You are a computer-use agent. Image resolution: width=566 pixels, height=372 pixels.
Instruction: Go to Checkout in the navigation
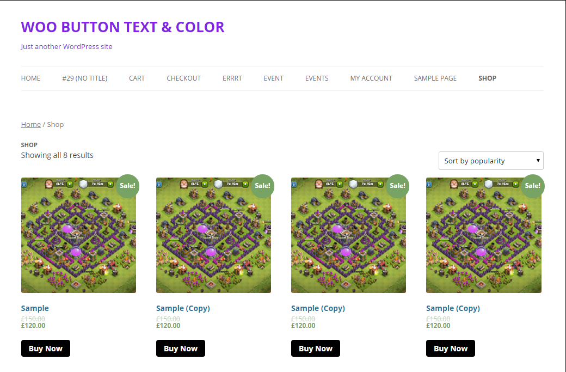pos(184,78)
